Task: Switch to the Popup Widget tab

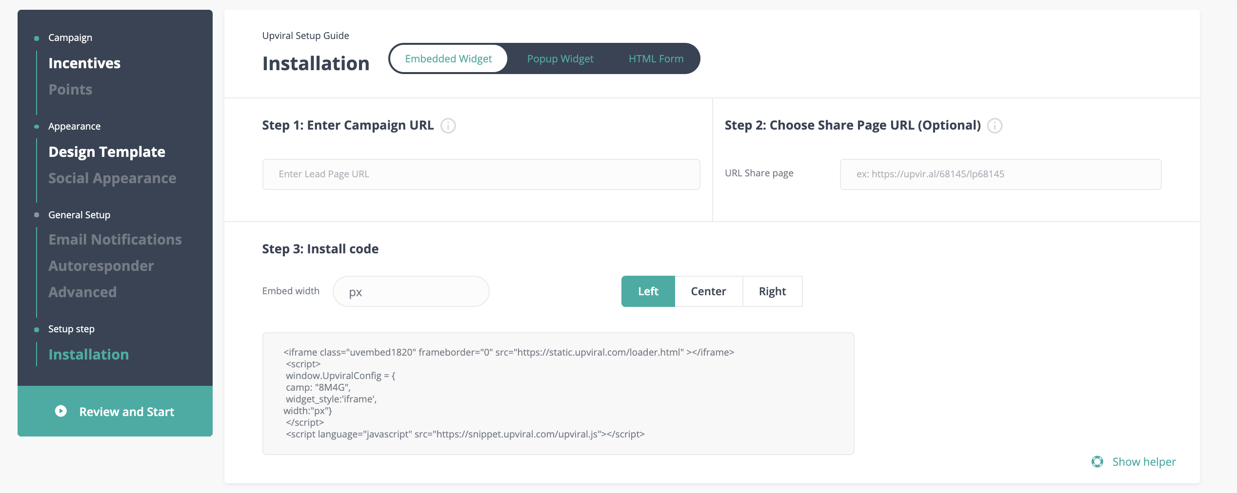Action: (560, 58)
